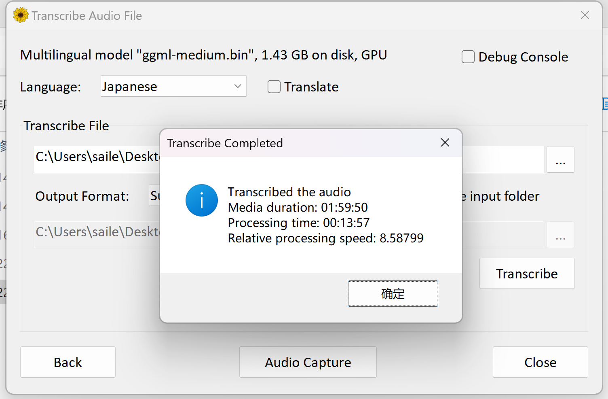Click the Transcribe Audio File window title
608x399 pixels.
87,16
